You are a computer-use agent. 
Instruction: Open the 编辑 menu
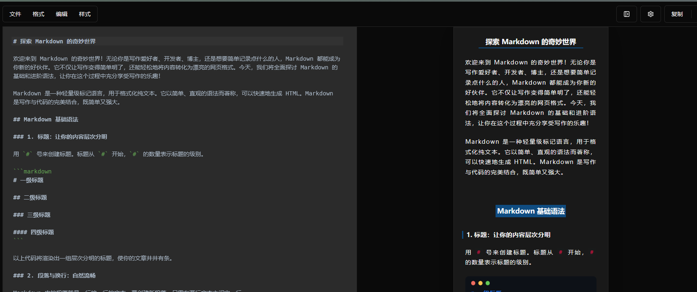pyautogui.click(x=62, y=14)
